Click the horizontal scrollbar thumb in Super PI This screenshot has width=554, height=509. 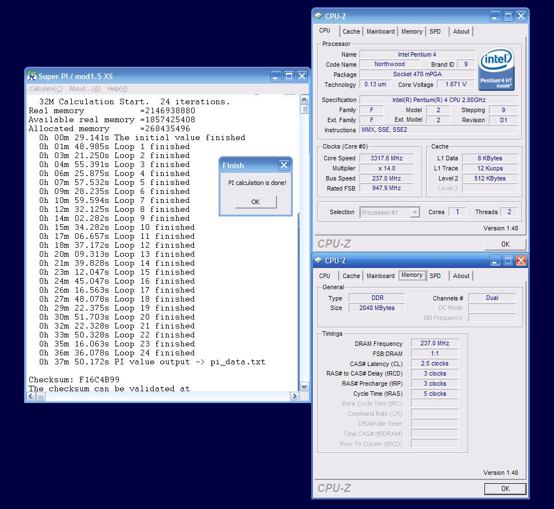[40, 397]
